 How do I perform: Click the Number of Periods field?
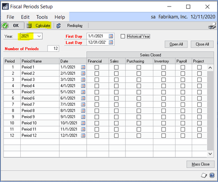tap(53, 49)
